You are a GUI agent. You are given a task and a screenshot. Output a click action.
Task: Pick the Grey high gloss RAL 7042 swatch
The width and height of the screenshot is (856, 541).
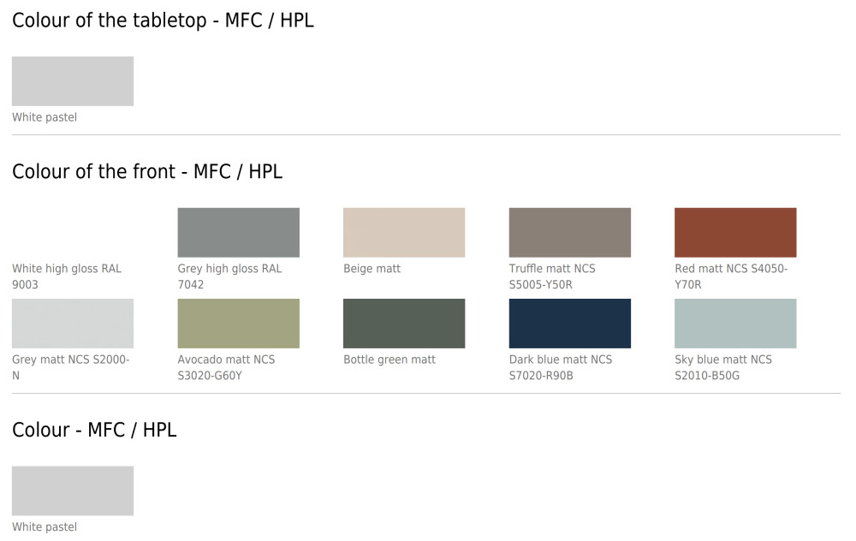point(238,232)
